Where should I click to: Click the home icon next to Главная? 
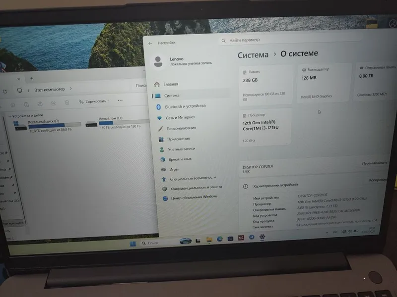click(x=157, y=84)
